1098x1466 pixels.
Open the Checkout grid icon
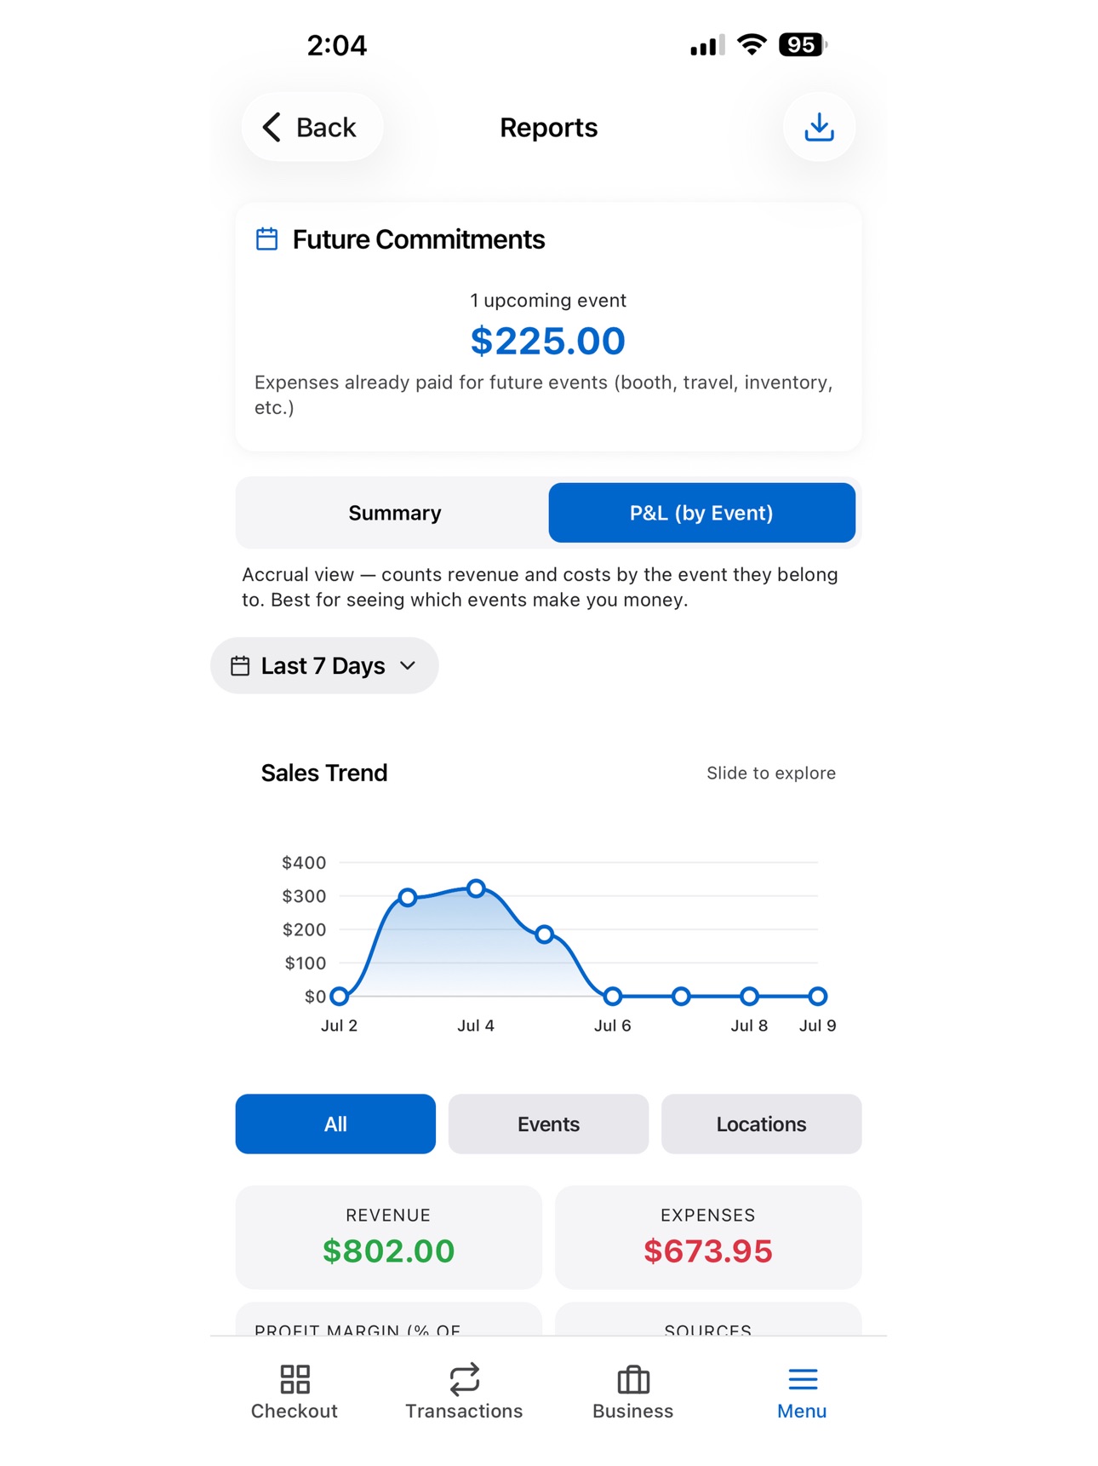(x=295, y=1378)
